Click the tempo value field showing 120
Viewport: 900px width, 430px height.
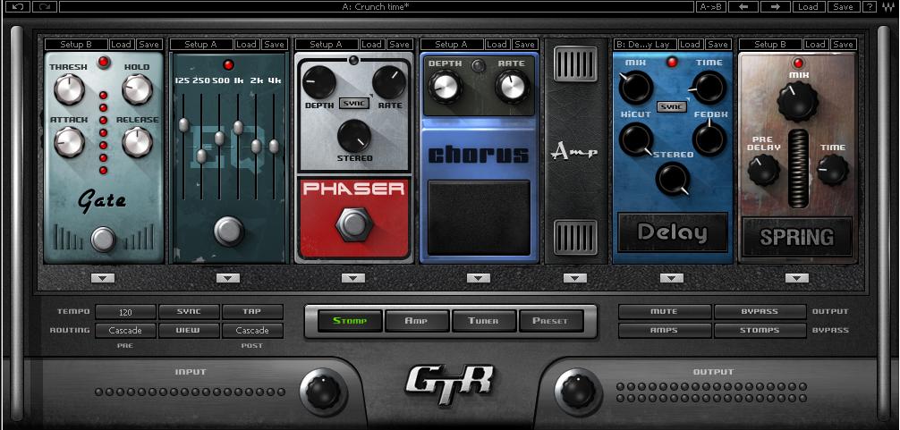click(126, 312)
